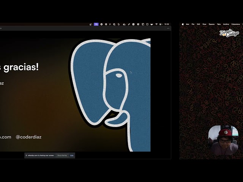
Task: Open the Arc application menu
Action: coord(188,24)
